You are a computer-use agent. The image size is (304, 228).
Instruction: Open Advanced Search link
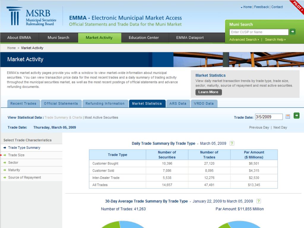[244, 39]
